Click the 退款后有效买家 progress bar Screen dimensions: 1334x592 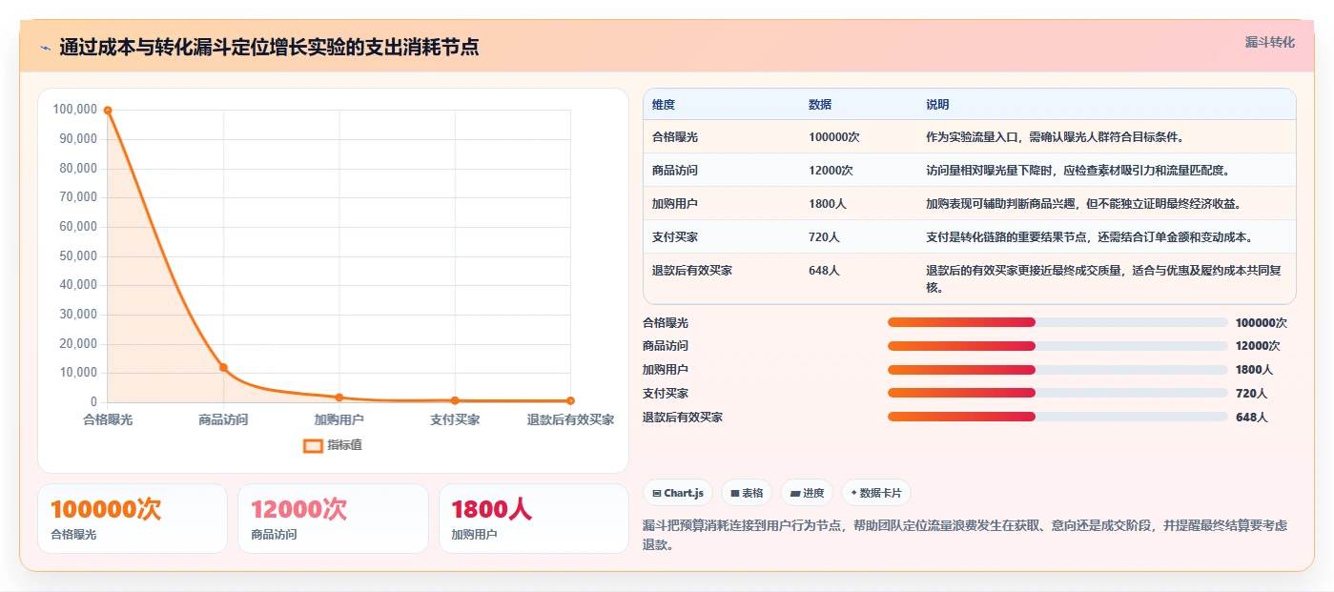[1057, 417]
